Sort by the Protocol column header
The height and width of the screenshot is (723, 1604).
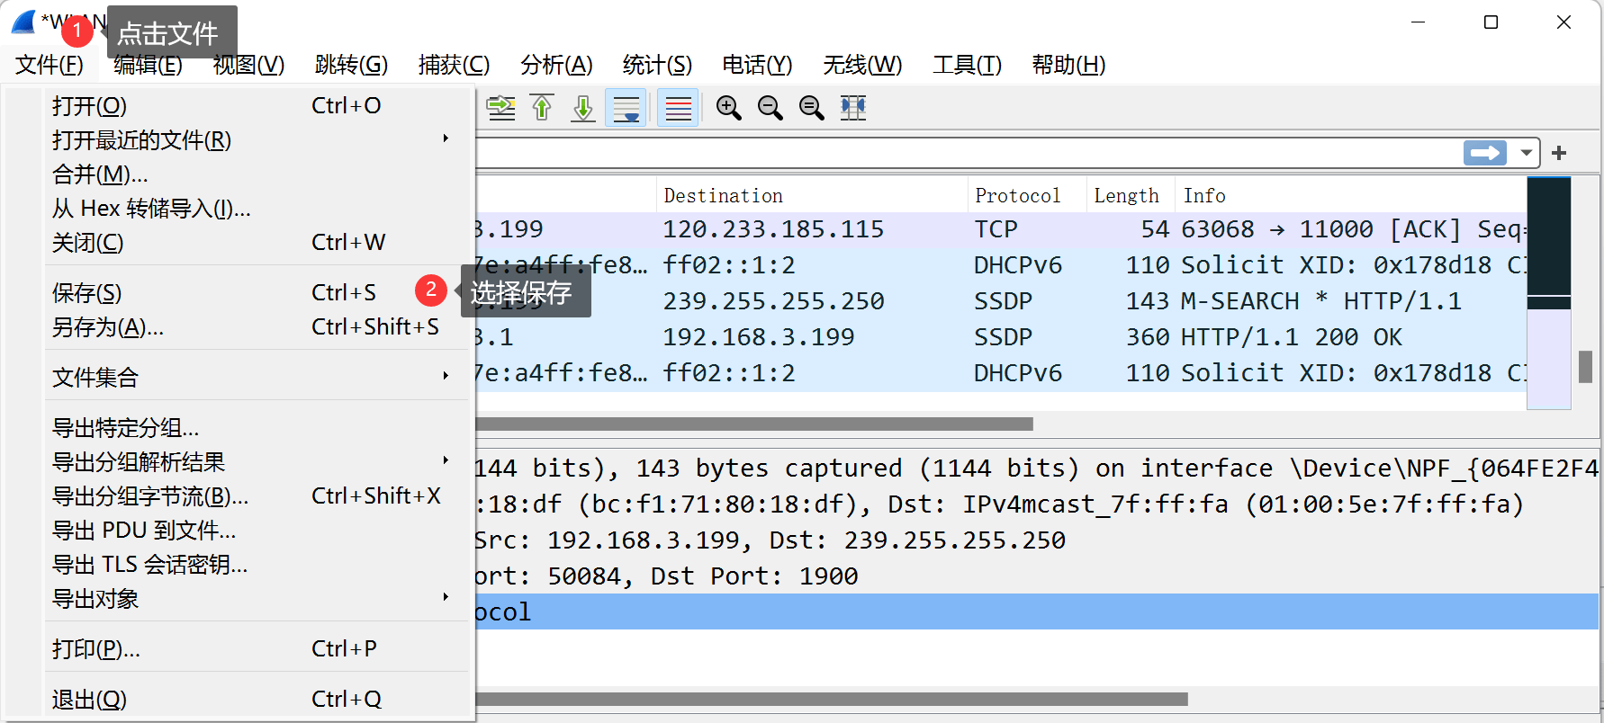pyautogui.click(x=1027, y=196)
